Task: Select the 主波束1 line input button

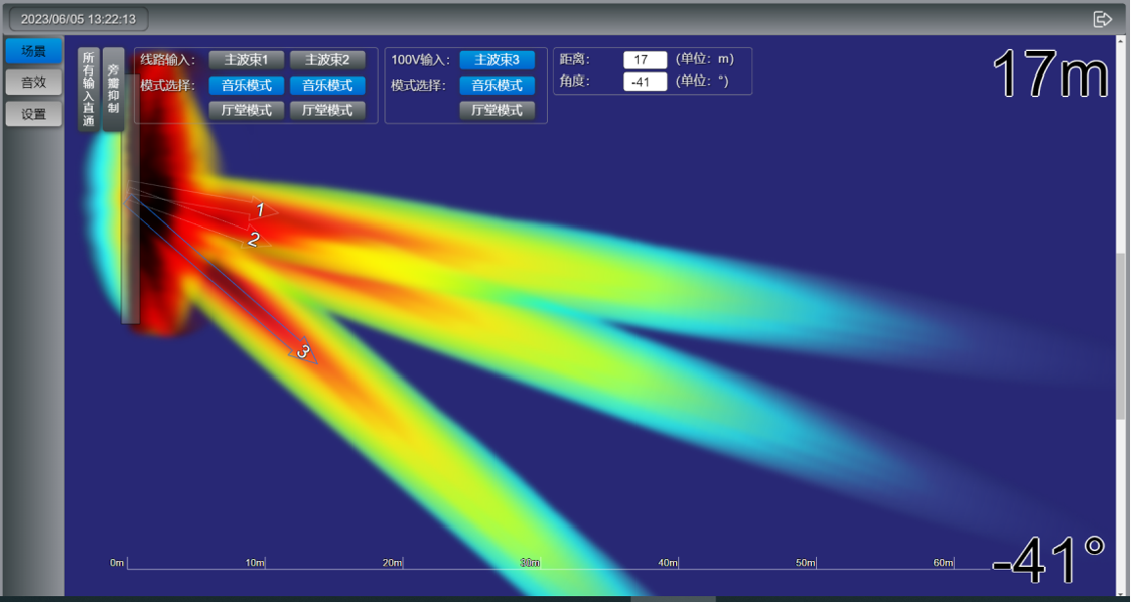Action: click(x=247, y=60)
